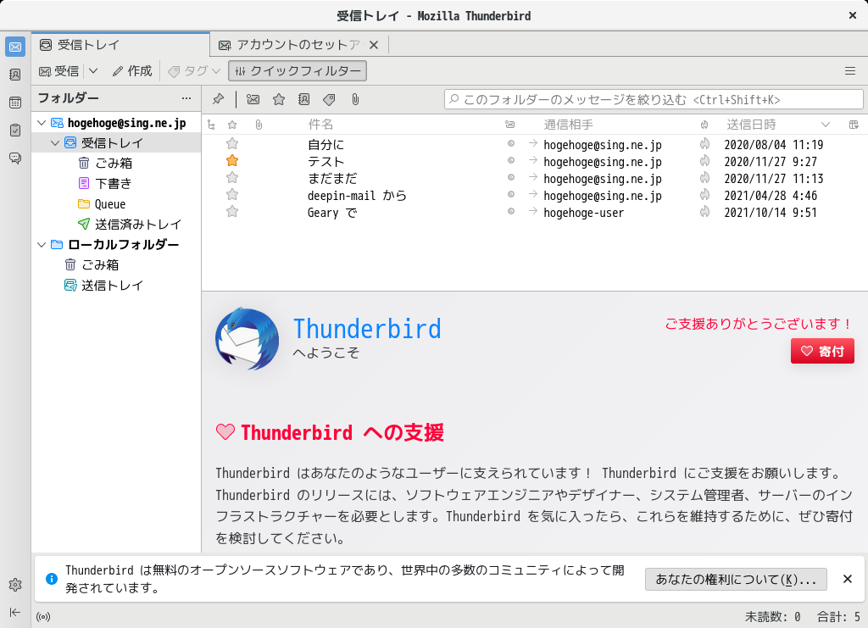The image size is (868, 628).
Task: Sort messages by 通信相手 column header
Action: [x=569, y=125]
